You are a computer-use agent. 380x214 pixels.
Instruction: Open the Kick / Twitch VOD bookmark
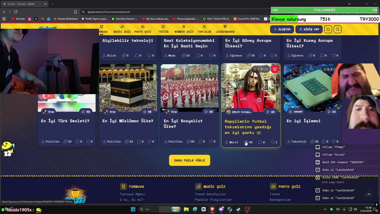click(x=216, y=19)
